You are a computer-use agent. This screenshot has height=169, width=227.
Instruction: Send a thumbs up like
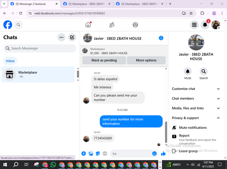[x=163, y=154]
